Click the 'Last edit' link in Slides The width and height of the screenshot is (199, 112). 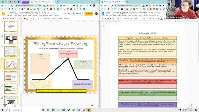tap(57, 15)
